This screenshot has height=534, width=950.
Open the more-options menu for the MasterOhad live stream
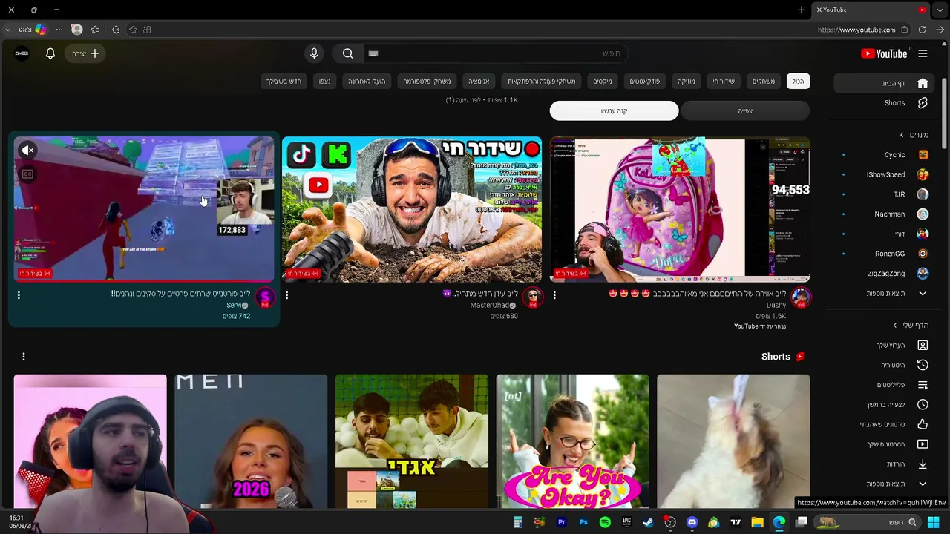click(x=286, y=295)
